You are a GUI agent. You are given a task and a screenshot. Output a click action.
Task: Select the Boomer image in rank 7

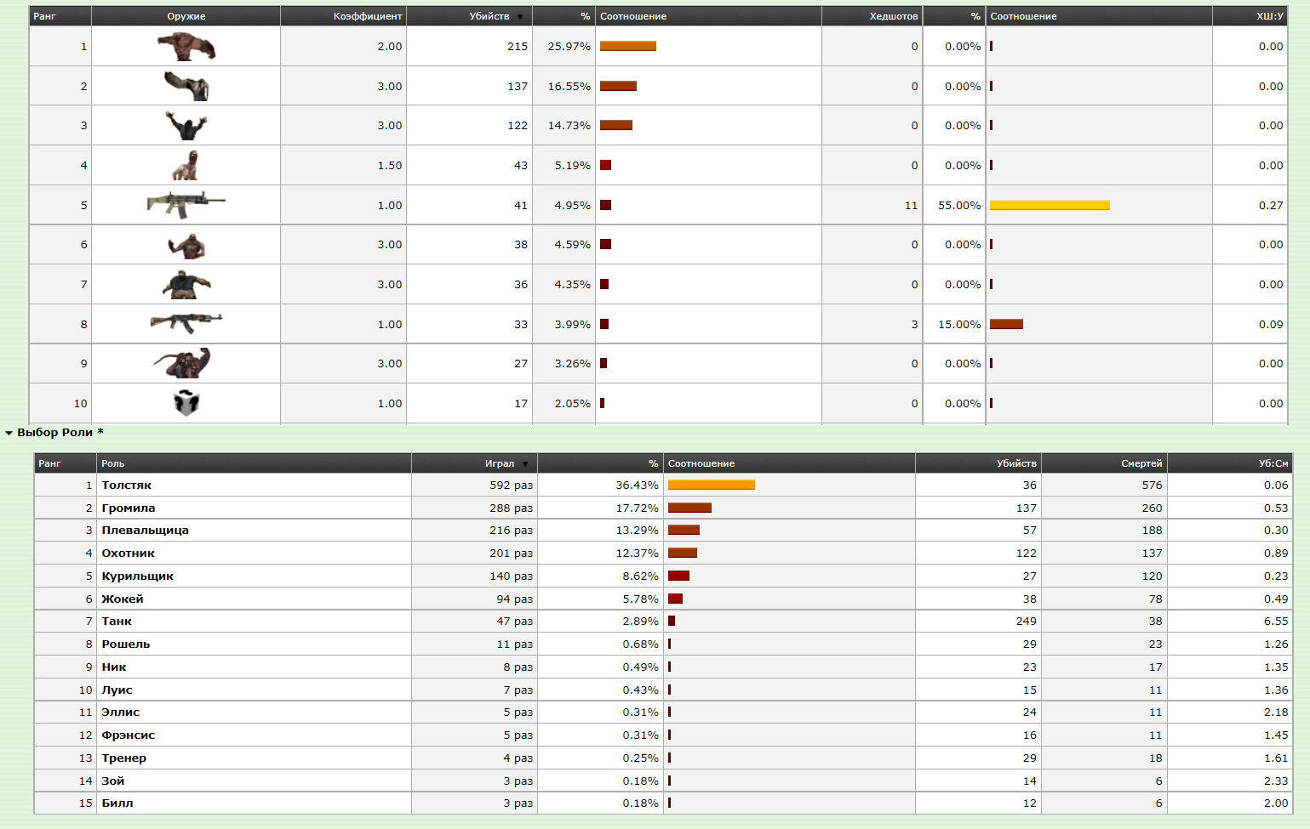(x=186, y=284)
